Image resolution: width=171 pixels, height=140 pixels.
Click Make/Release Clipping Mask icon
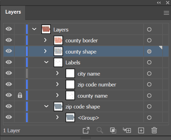113,130
